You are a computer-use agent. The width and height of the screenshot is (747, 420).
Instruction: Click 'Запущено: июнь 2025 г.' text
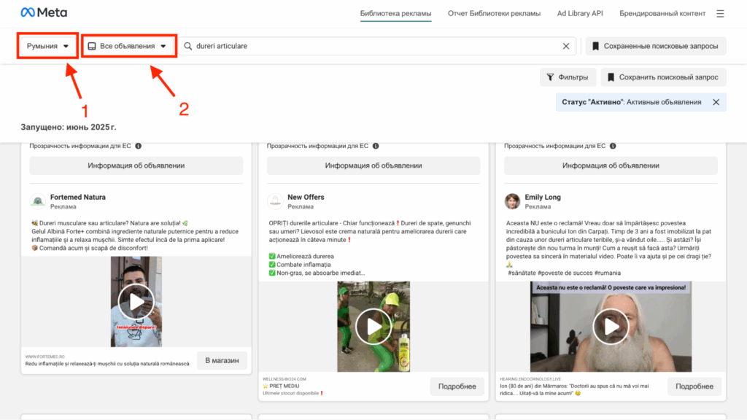pyautogui.click(x=68, y=127)
